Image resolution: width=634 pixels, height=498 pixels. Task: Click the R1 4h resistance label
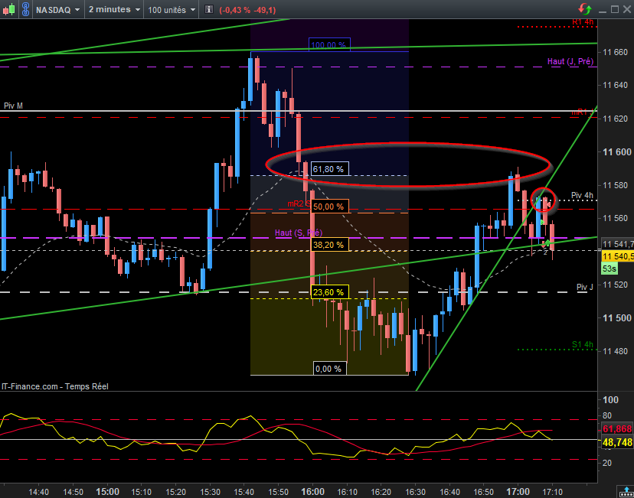pyautogui.click(x=583, y=22)
